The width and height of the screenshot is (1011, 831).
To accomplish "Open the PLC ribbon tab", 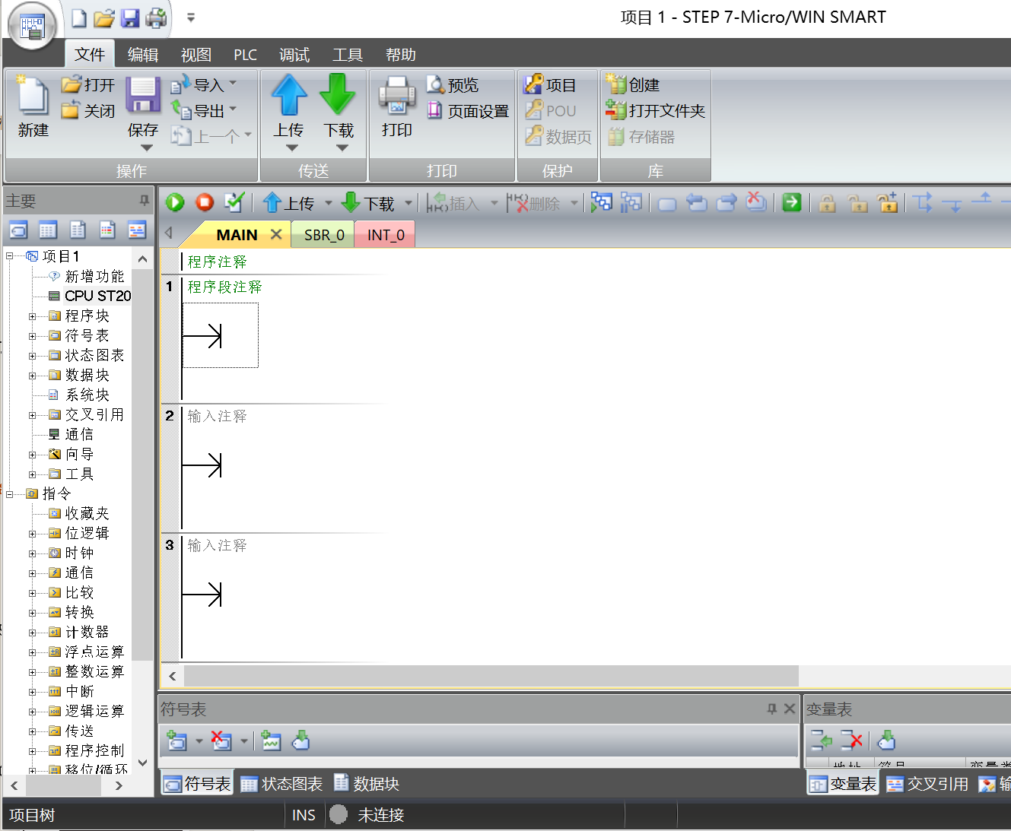I will pos(245,55).
